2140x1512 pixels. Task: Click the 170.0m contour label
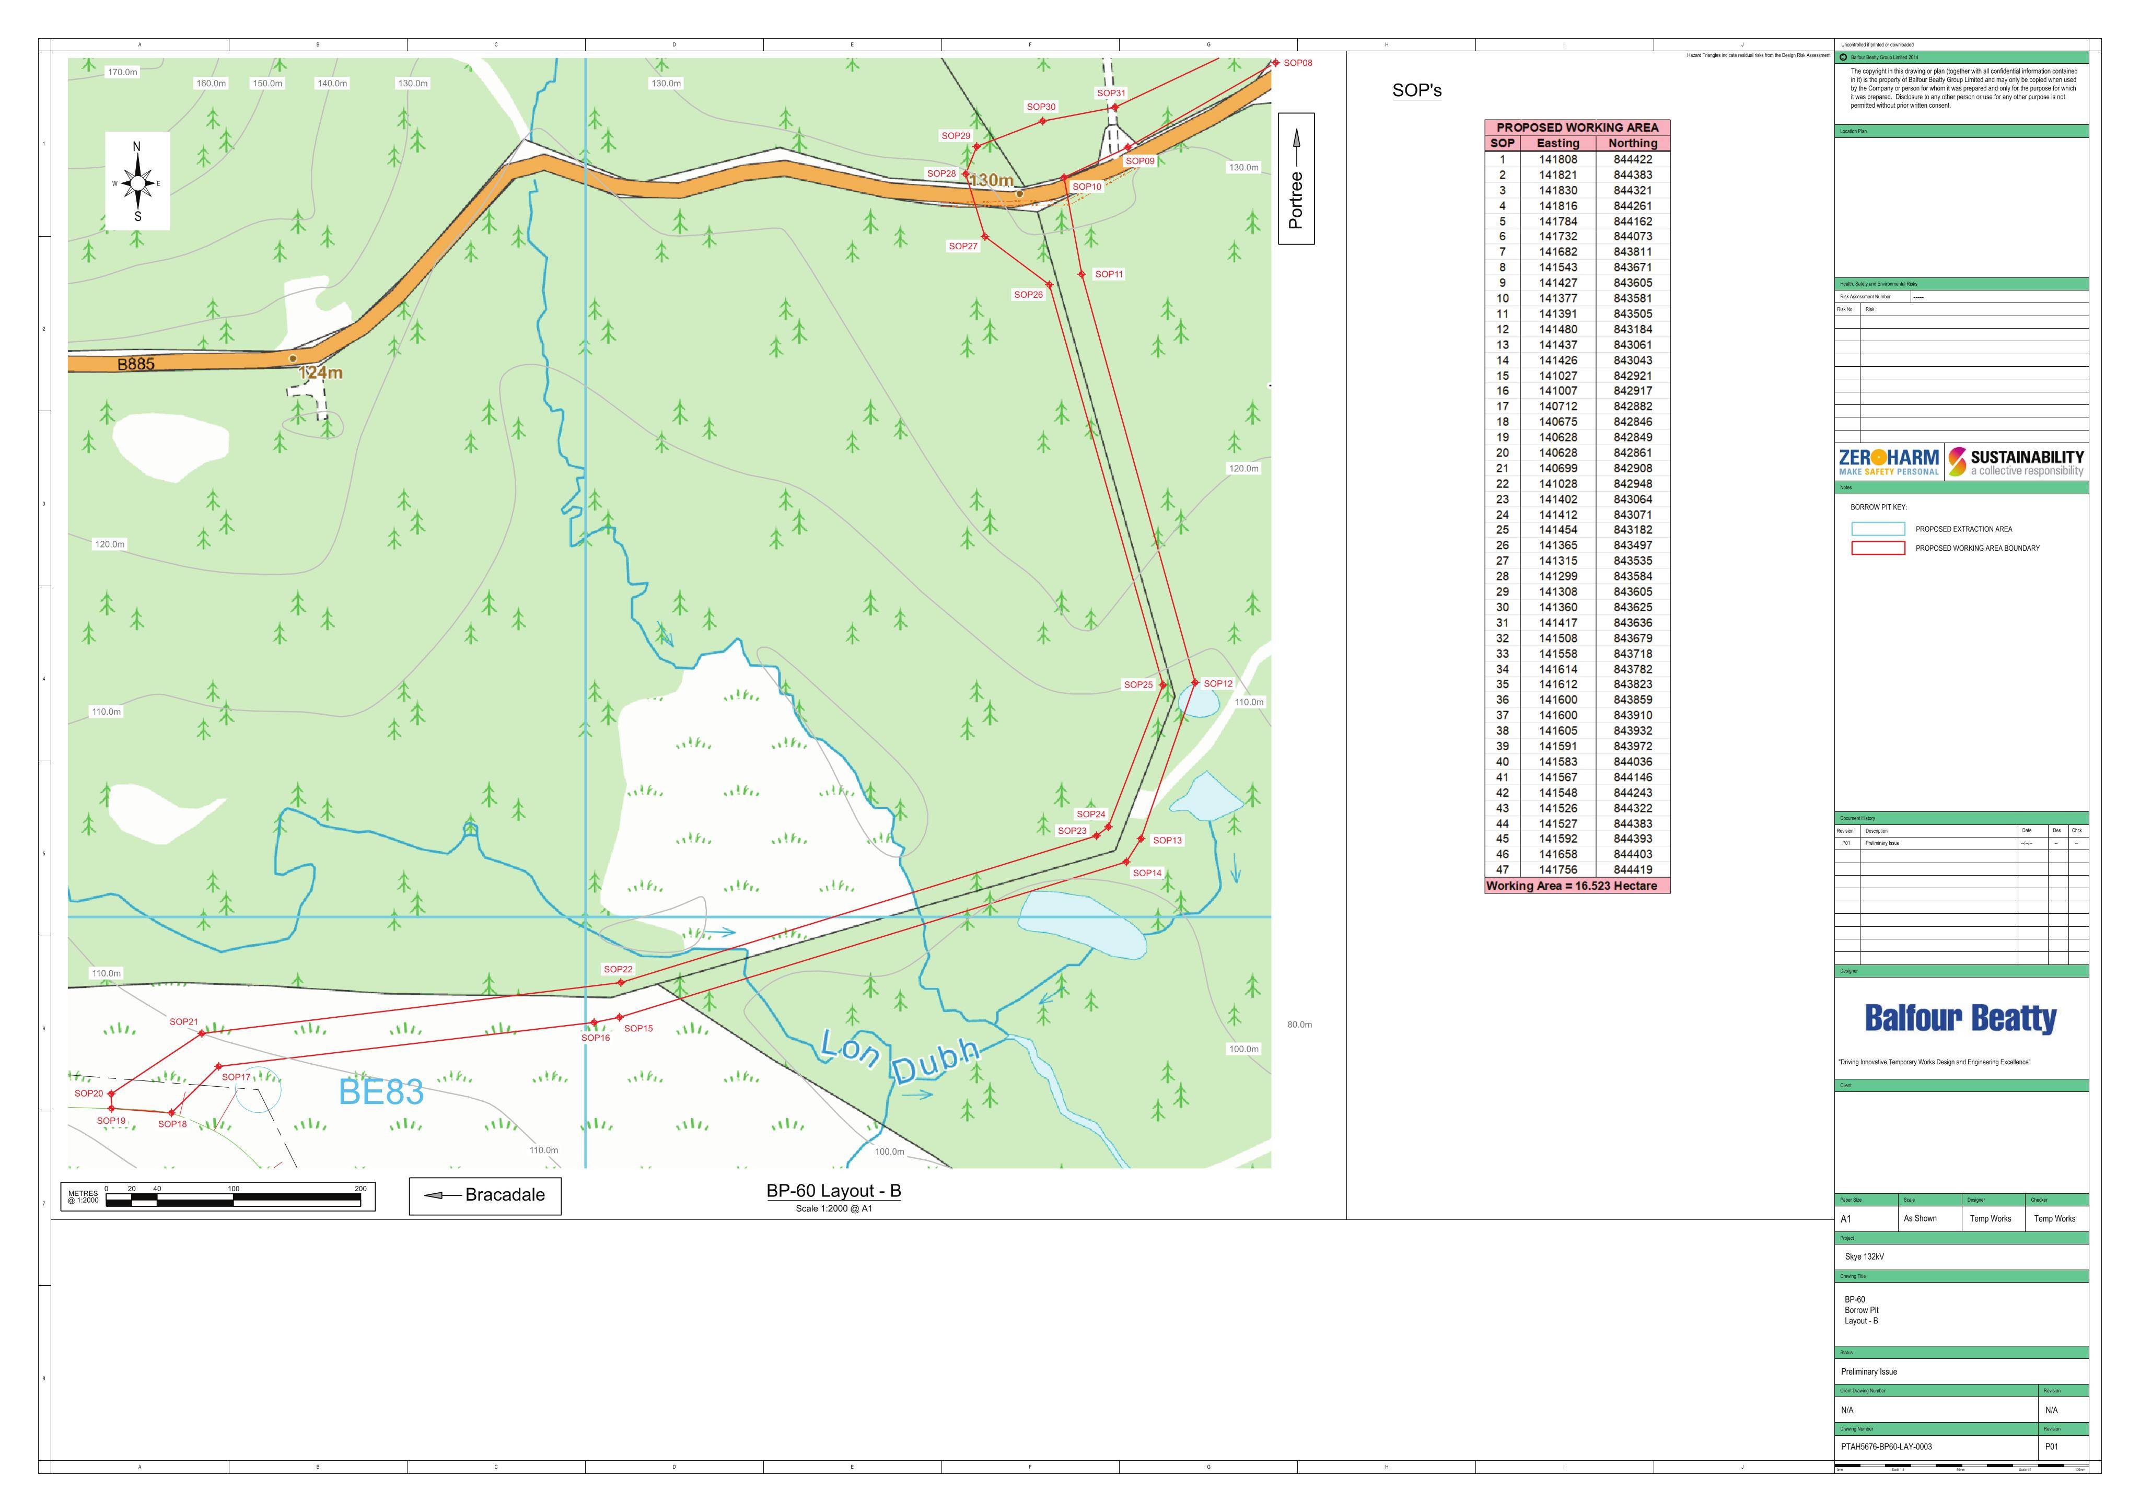[122, 72]
